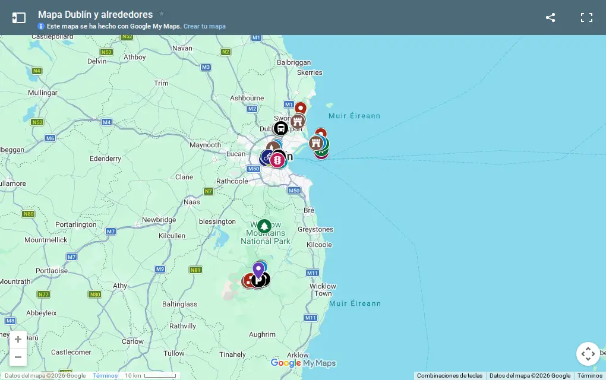
Task: Zoom out with the minus button
Action: [18, 357]
